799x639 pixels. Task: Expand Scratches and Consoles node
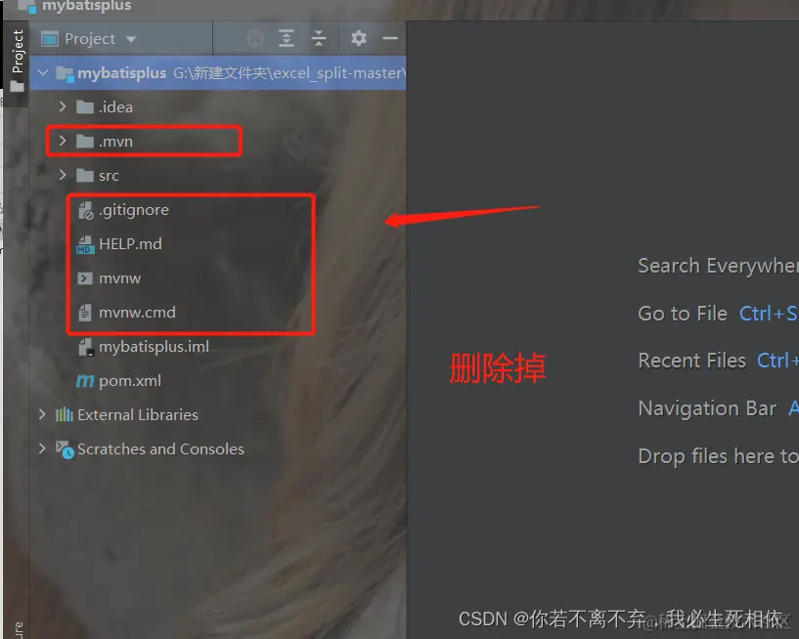[x=42, y=448]
